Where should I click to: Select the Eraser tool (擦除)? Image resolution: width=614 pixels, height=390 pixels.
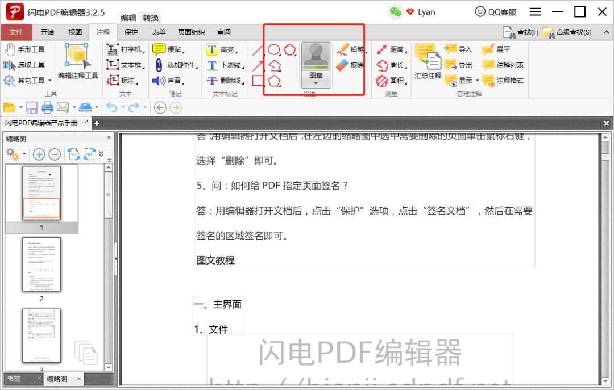(350, 65)
